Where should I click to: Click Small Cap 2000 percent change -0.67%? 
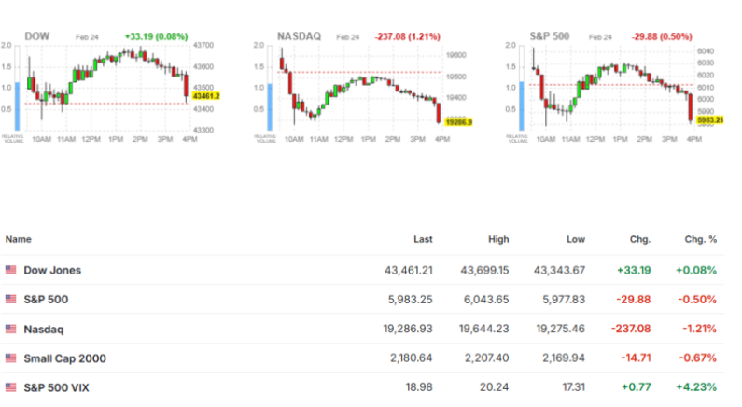697,358
